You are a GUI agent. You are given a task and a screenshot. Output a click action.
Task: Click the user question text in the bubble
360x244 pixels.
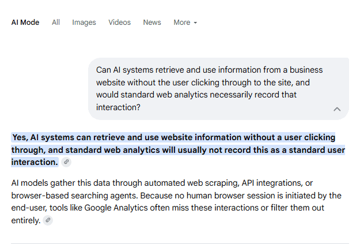tap(210, 88)
